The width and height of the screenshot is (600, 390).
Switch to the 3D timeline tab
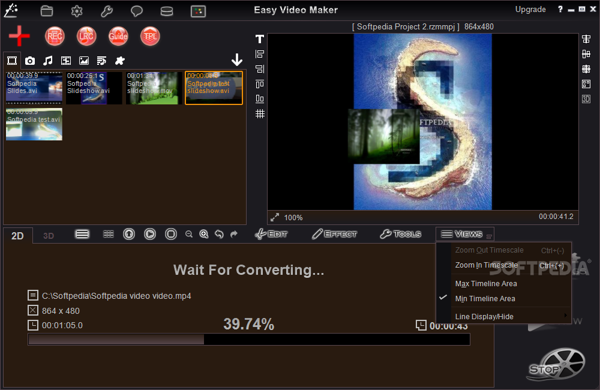(48, 235)
